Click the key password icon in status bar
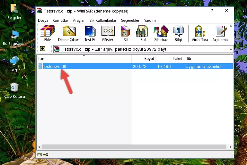The height and width of the screenshot is (165, 247). tap(46, 155)
